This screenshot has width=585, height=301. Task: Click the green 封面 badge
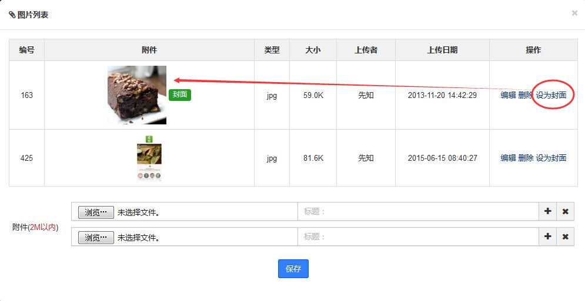(x=180, y=94)
